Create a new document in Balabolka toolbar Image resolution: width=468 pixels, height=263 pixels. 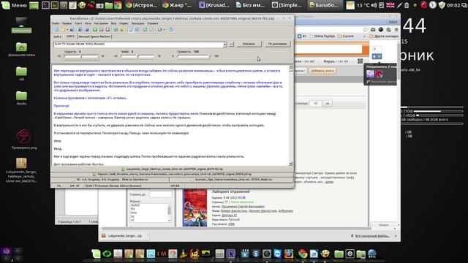57,29
